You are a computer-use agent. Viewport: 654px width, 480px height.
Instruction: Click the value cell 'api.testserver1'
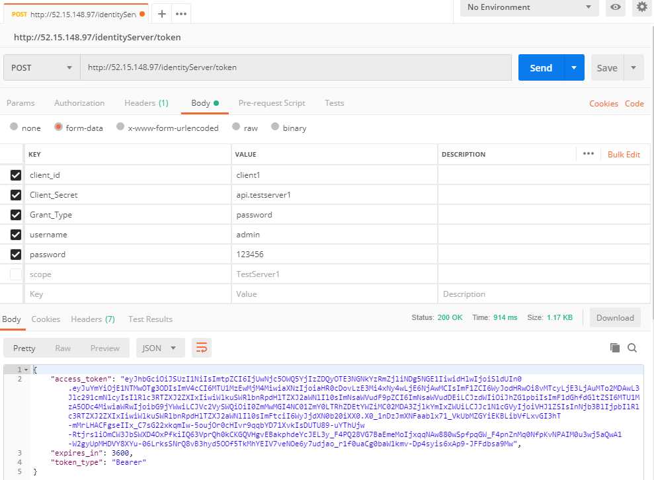(334, 195)
